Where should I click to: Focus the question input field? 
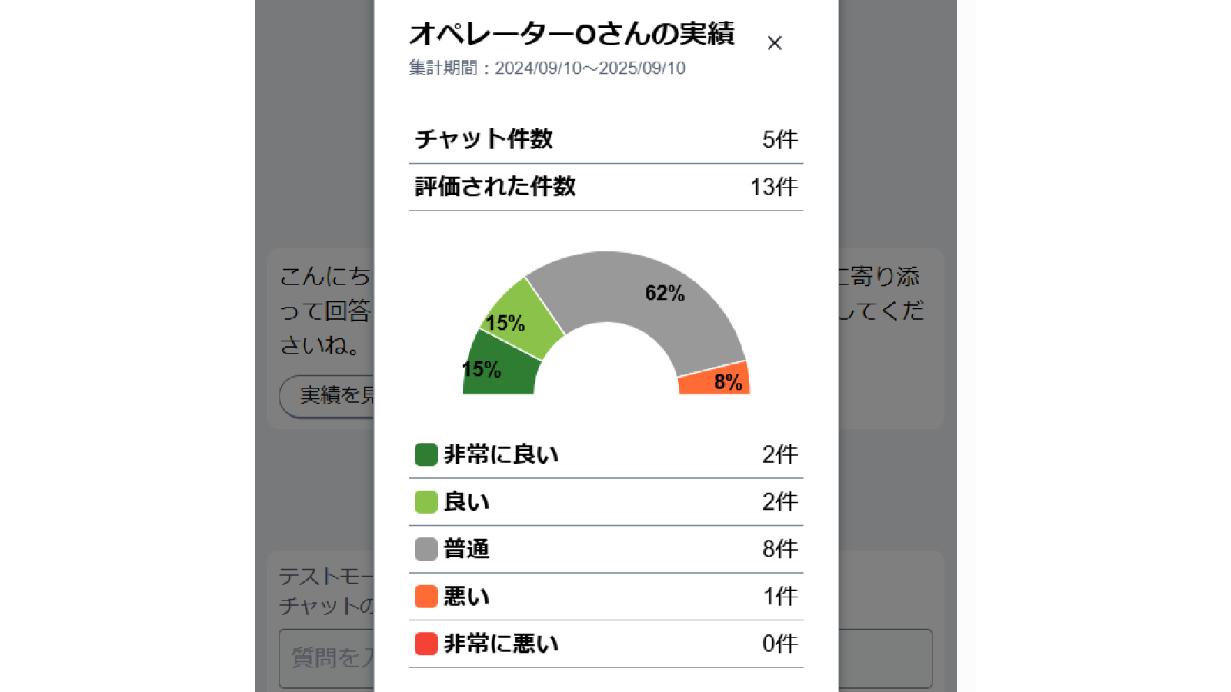pyautogui.click(x=327, y=658)
